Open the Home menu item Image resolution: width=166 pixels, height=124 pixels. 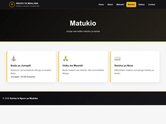(101, 5)
